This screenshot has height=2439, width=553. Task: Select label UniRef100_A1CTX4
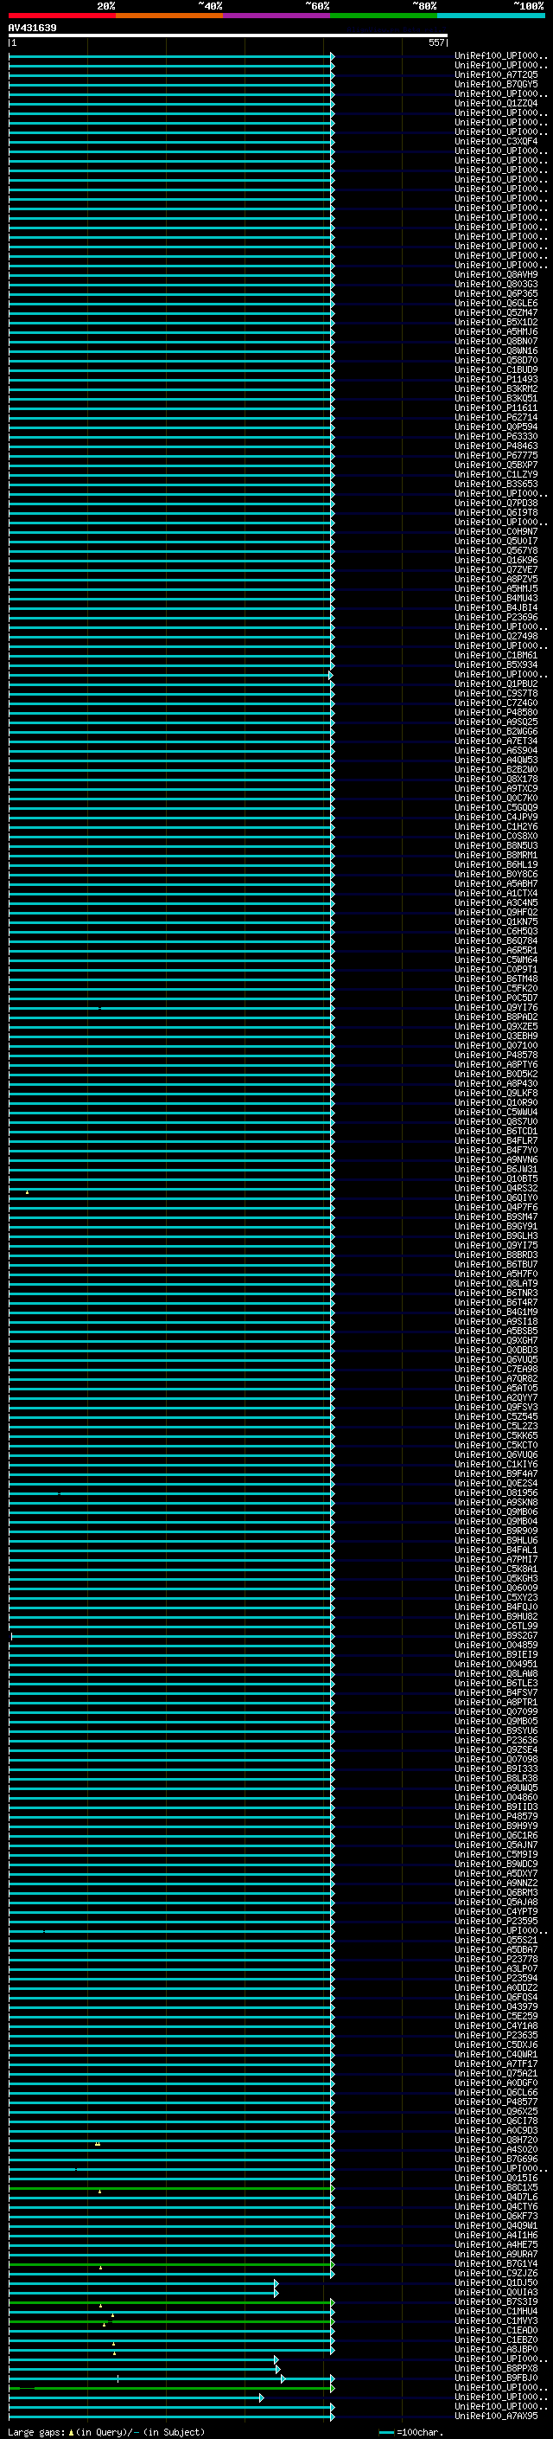[496, 893]
